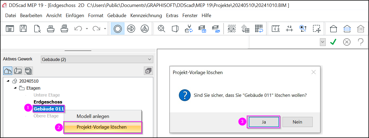
Task: Confirm with the green checkmark icon
Action: pyautogui.click(x=333, y=42)
